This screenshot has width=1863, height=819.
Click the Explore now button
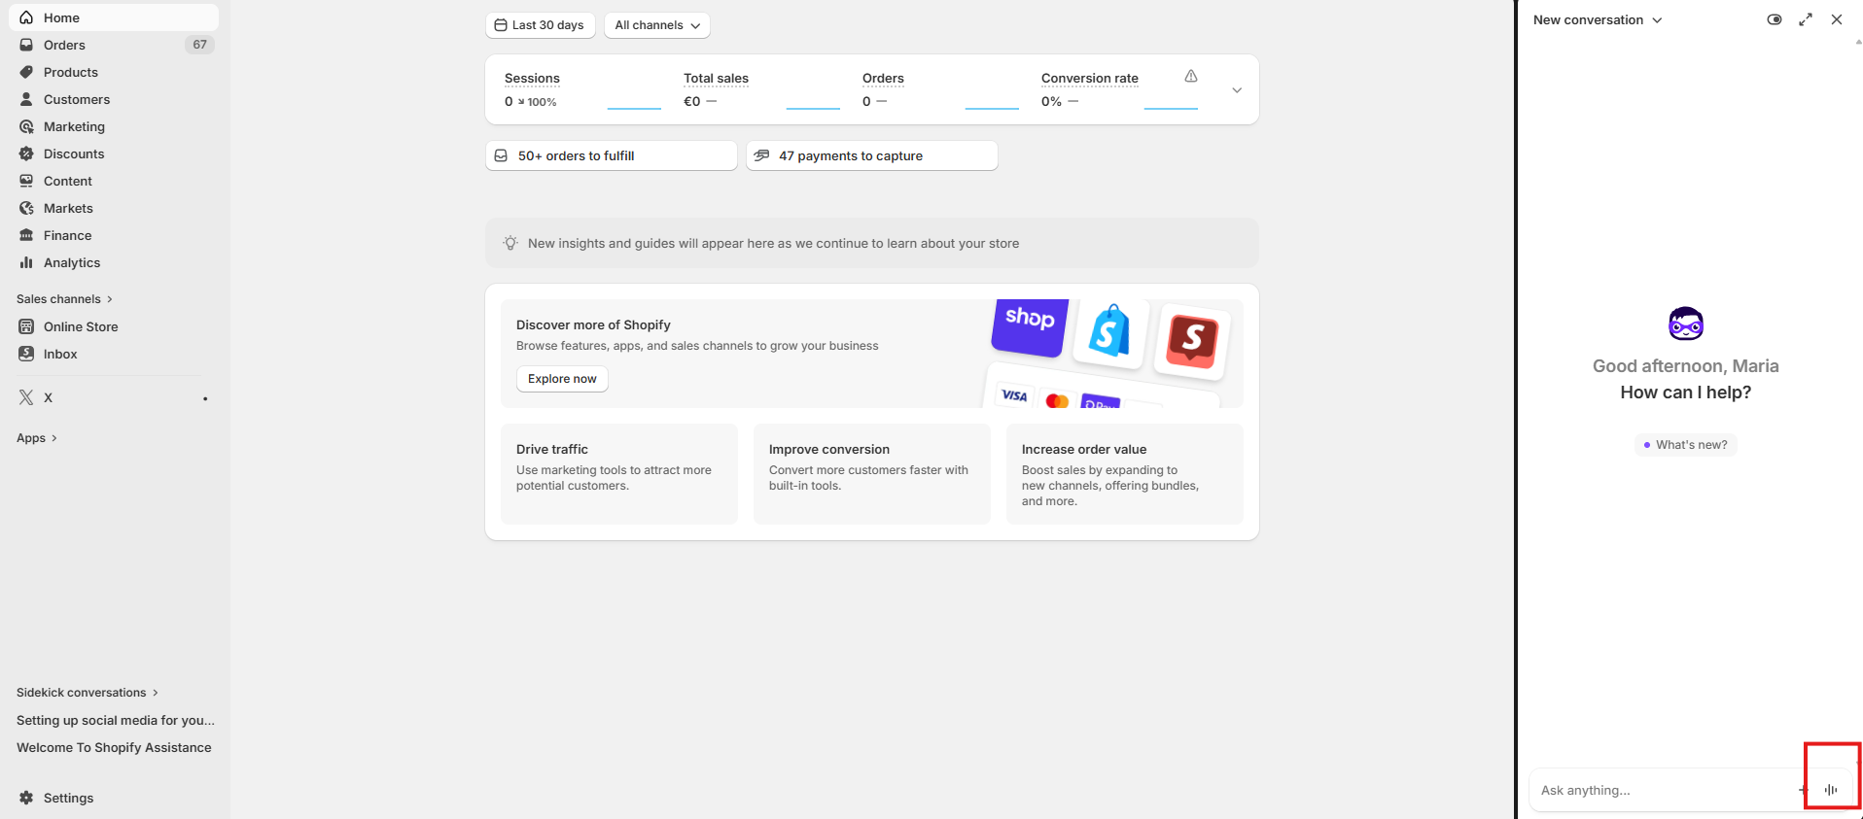(562, 379)
